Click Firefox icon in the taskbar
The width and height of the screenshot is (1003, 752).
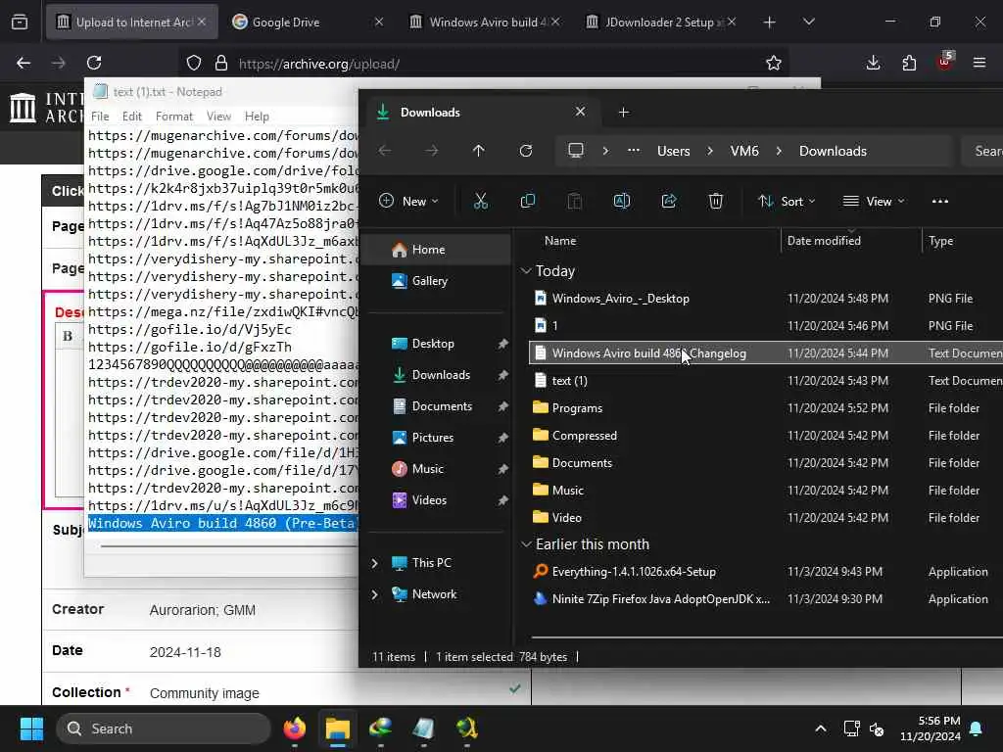[294, 728]
